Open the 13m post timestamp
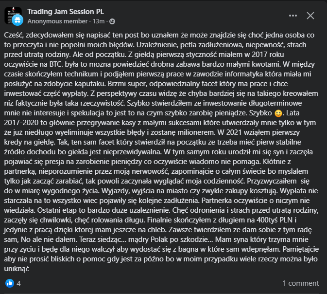 coord(99,21)
